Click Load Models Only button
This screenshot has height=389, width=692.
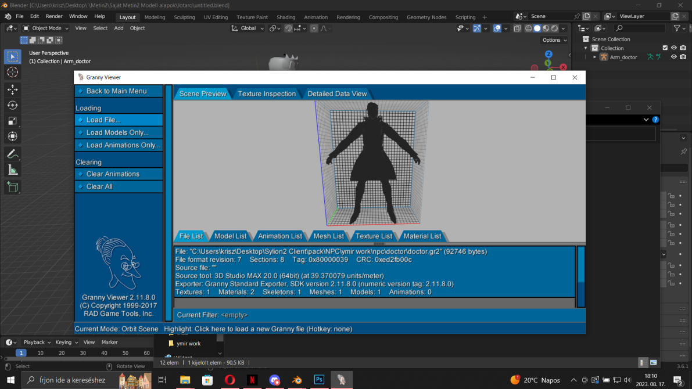119,132
